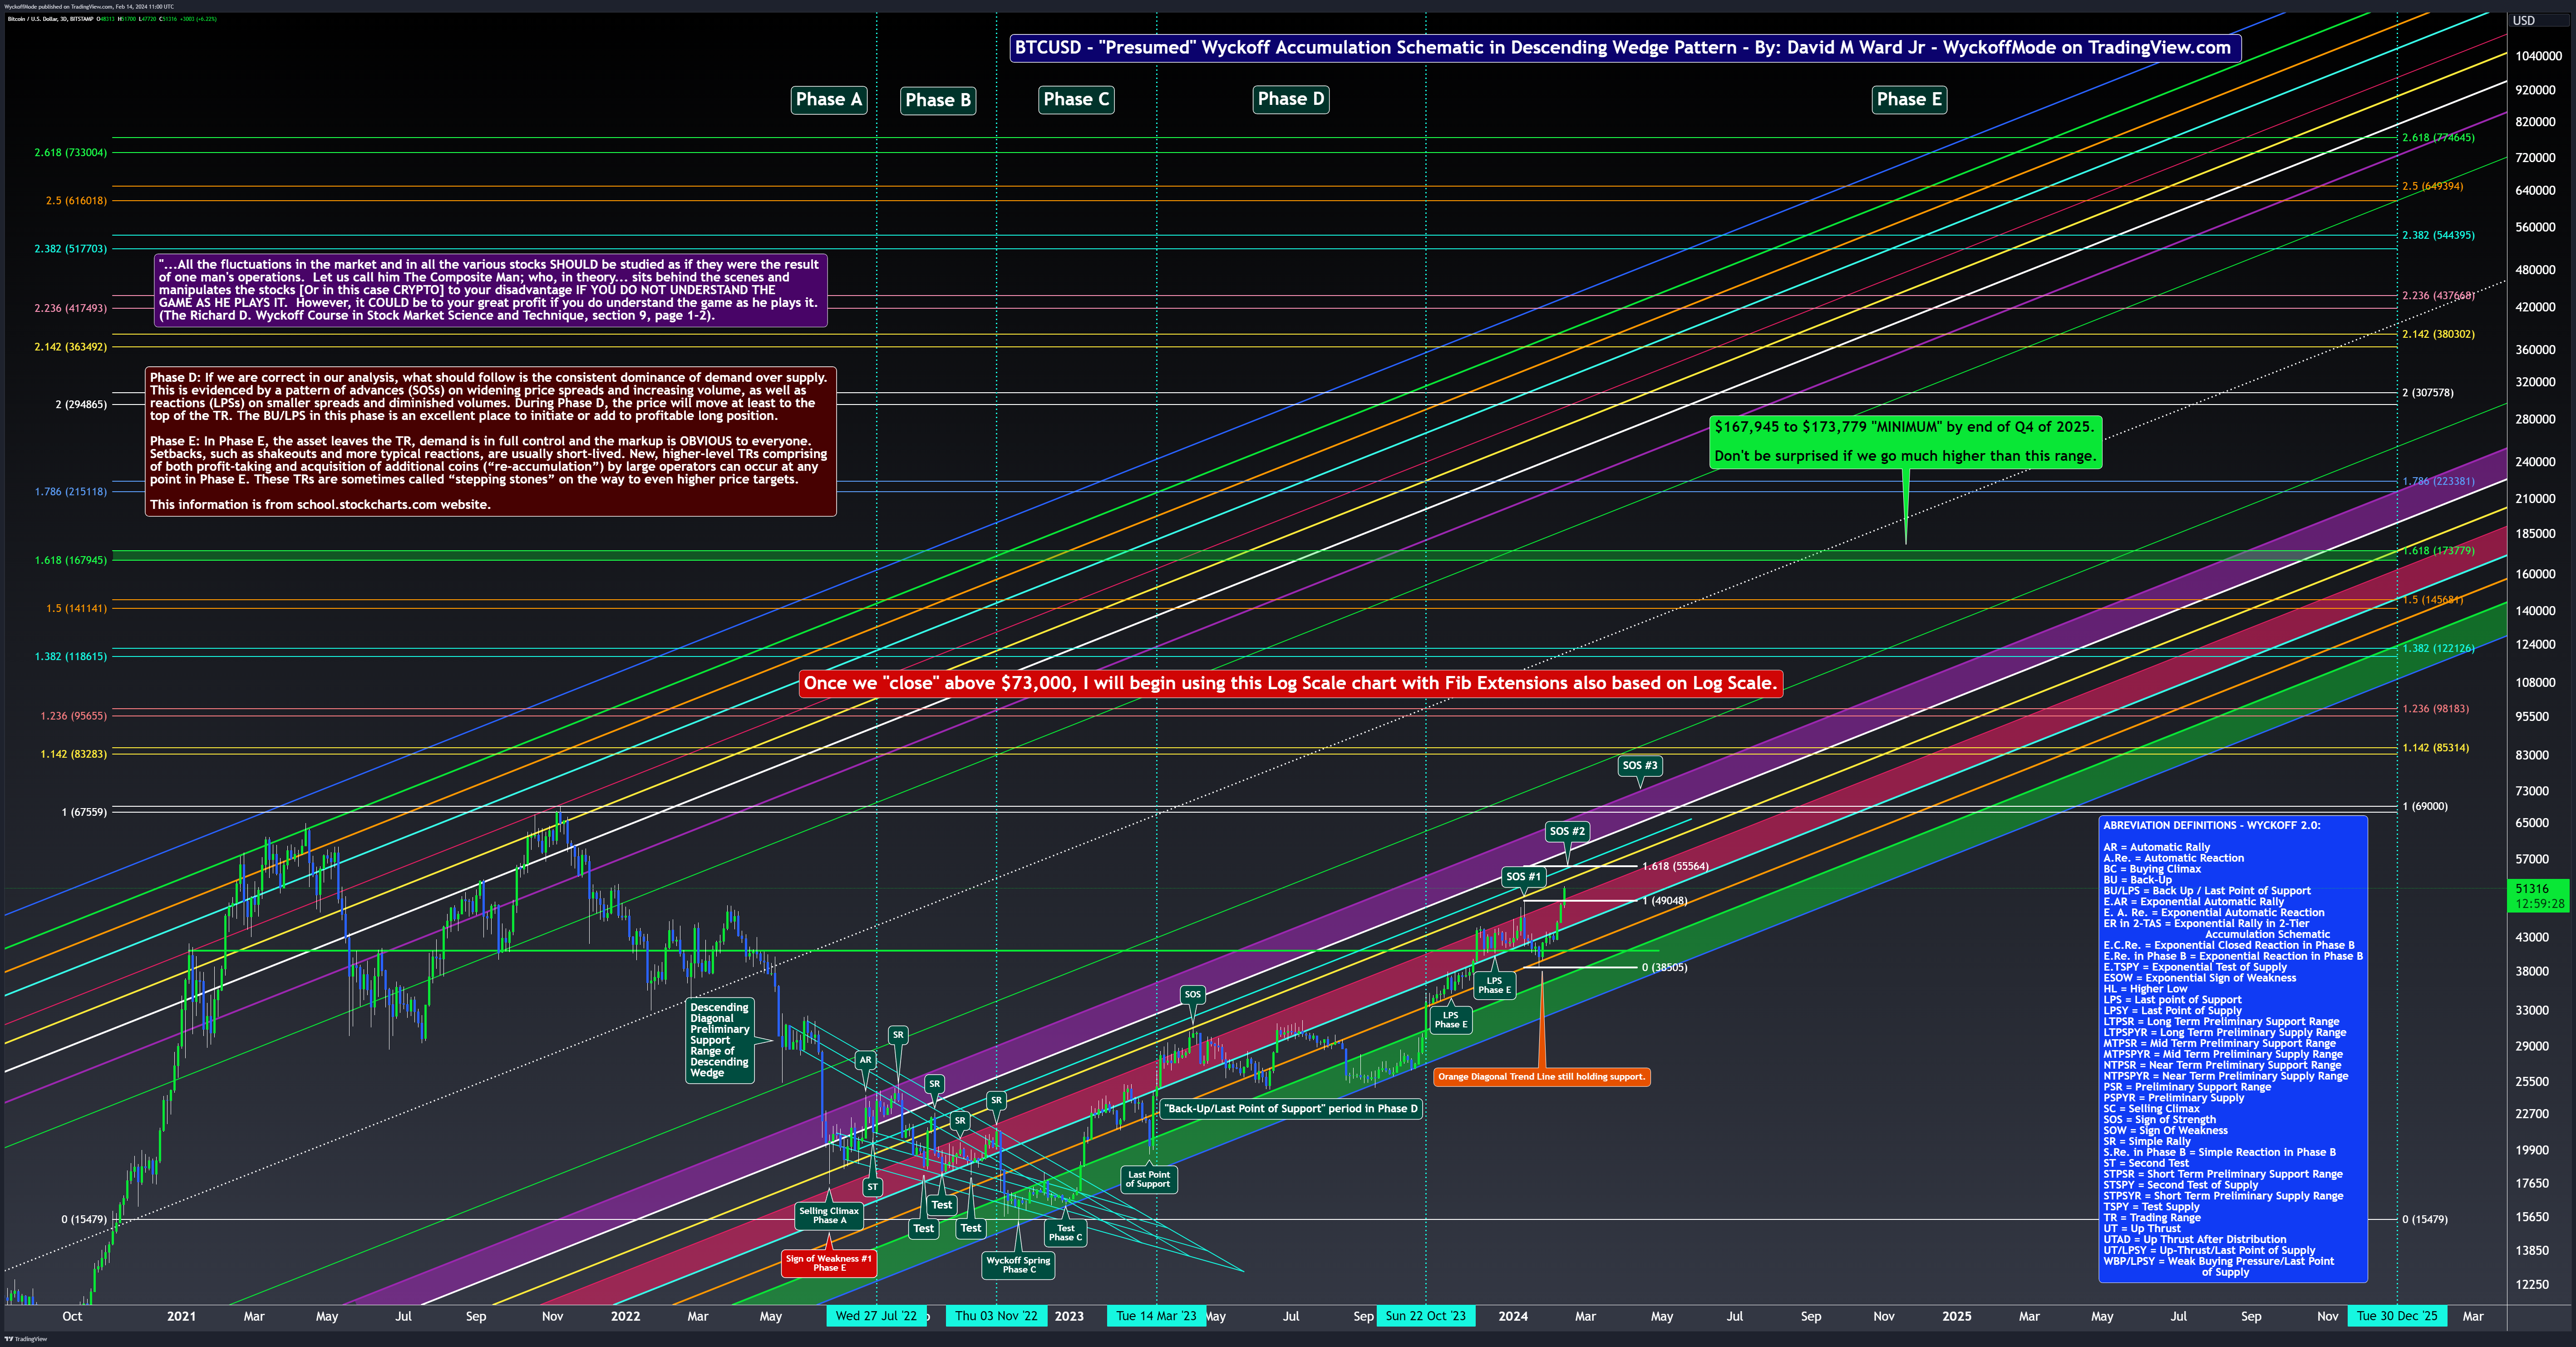The width and height of the screenshot is (2576, 1347).
Task: Click the 2.382 (544395) Fib level label
Action: tap(2438, 236)
